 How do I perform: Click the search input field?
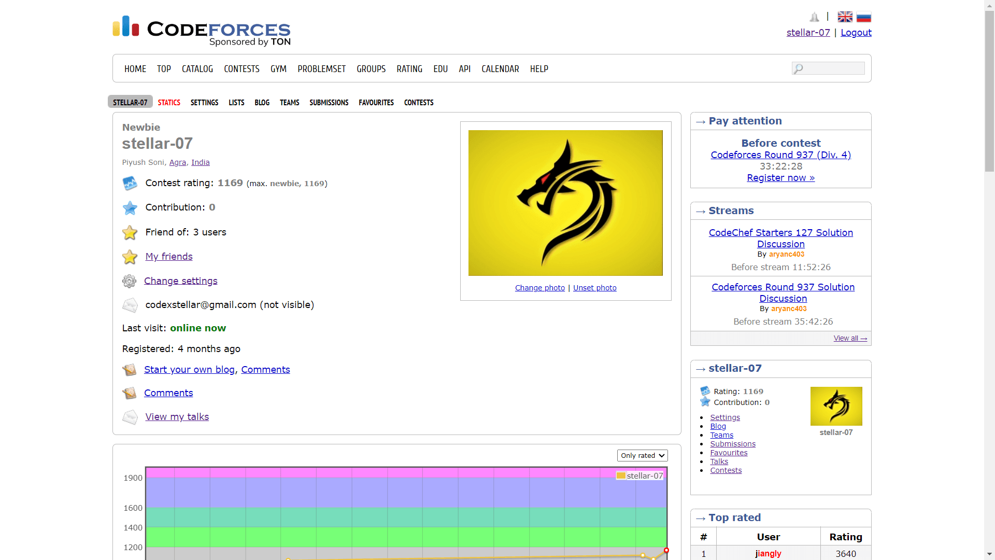[x=832, y=68]
